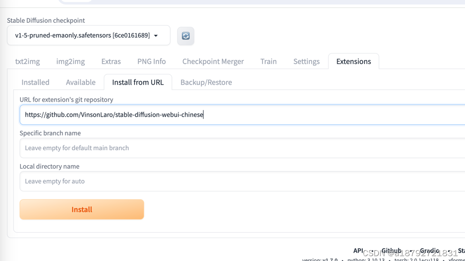Go to the Train tab
The image size is (465, 261).
268,61
